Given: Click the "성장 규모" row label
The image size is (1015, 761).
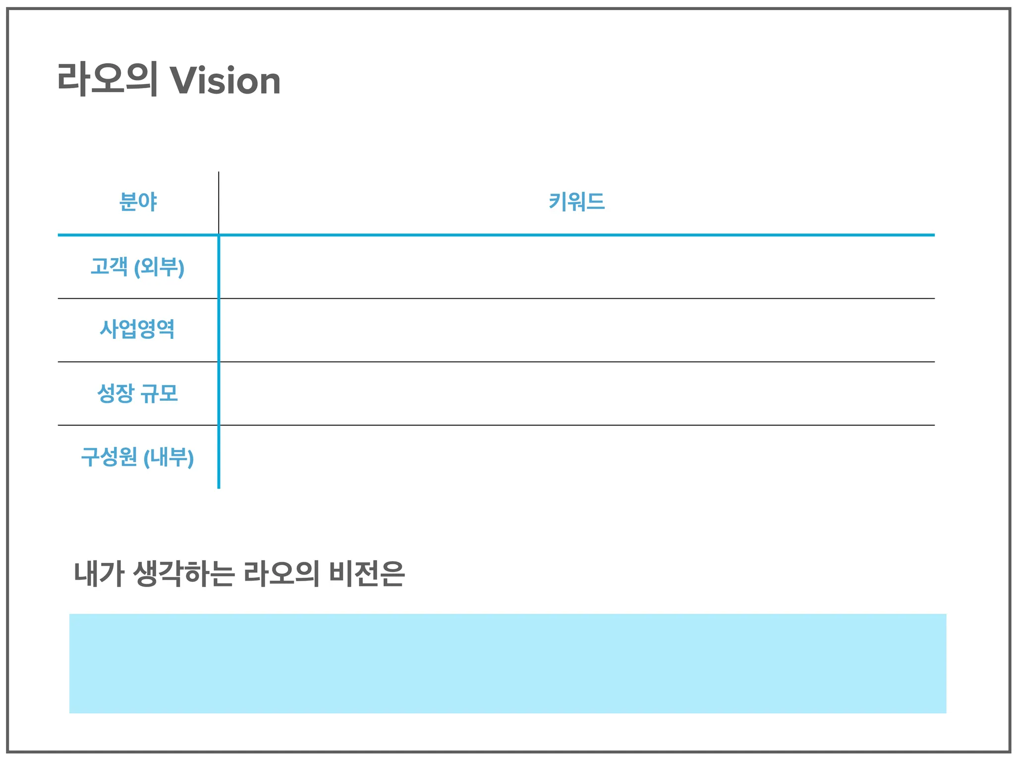Looking at the screenshot, I should [x=137, y=393].
